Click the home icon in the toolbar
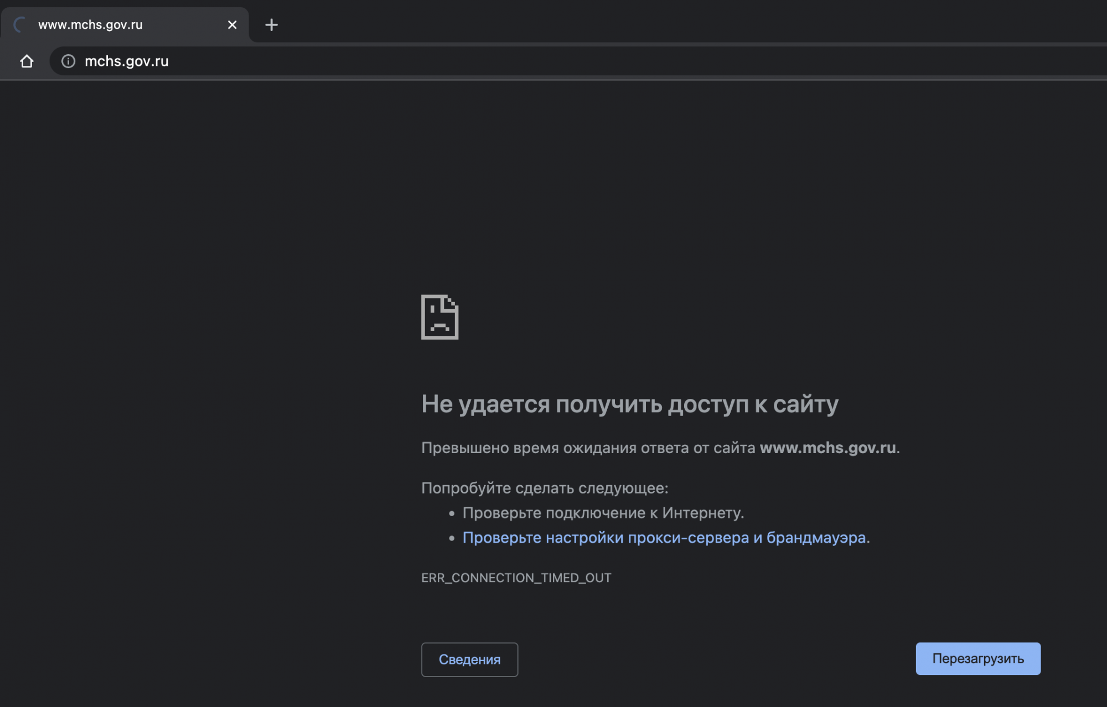Image resolution: width=1107 pixels, height=707 pixels. (x=27, y=61)
